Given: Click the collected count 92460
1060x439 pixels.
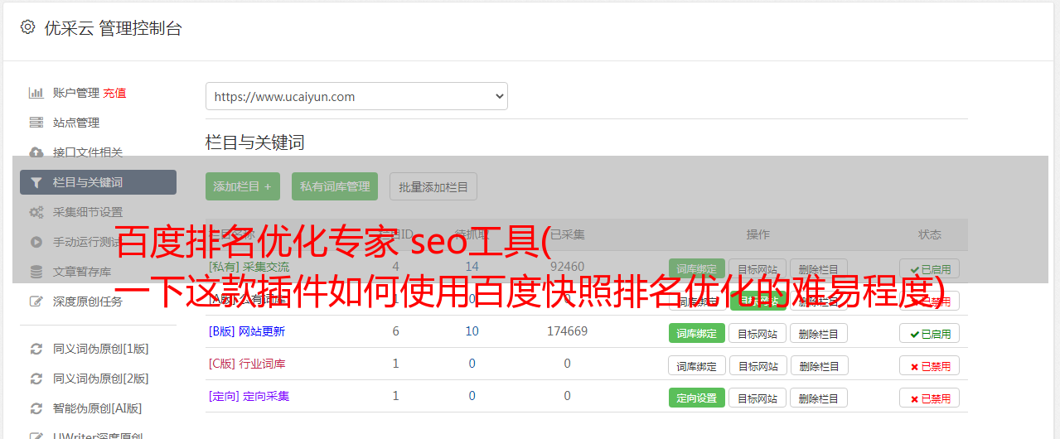Looking at the screenshot, I should (x=567, y=267).
